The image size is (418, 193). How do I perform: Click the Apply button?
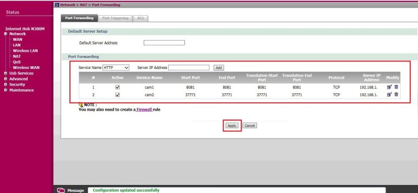[231, 126]
